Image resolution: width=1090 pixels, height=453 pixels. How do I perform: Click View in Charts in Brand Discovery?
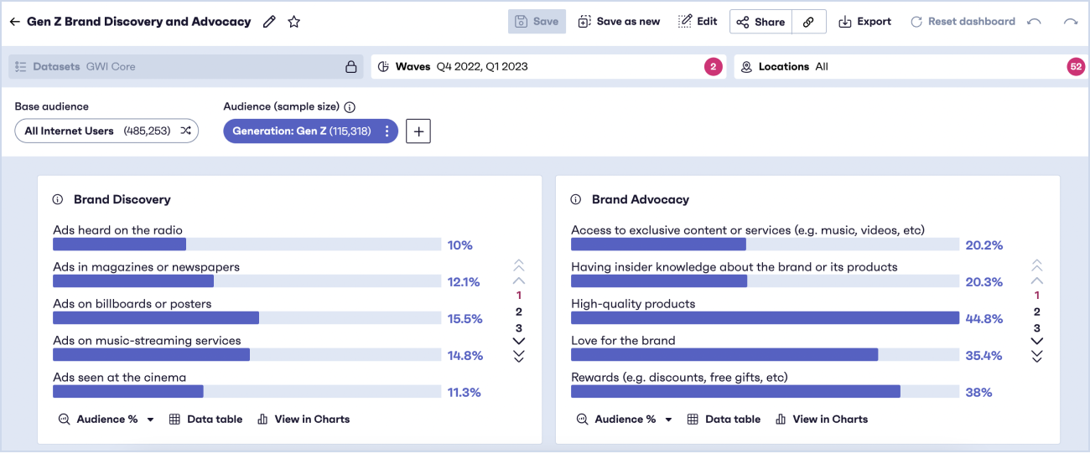tap(304, 420)
